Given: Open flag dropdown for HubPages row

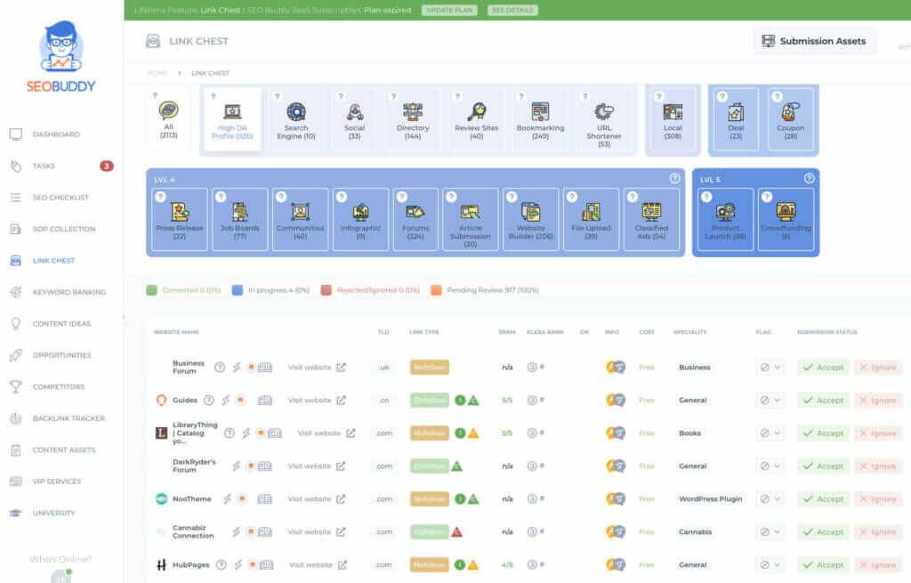Looking at the screenshot, I should 770,565.
